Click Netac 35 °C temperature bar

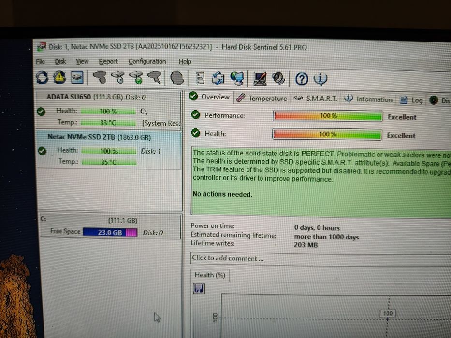pyautogui.click(x=109, y=162)
